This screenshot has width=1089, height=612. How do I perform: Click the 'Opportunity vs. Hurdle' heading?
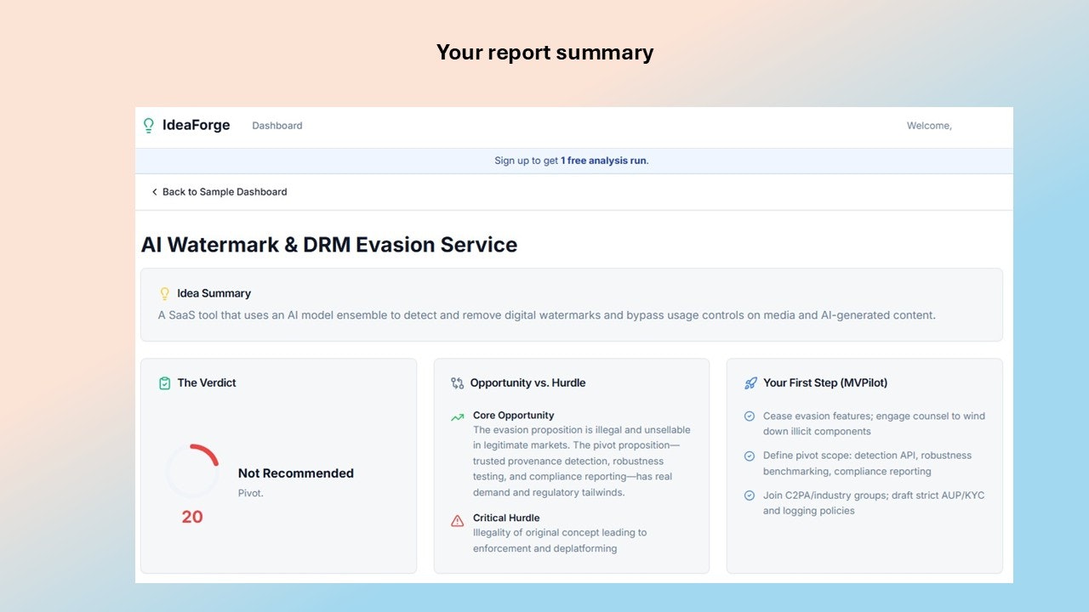527,383
